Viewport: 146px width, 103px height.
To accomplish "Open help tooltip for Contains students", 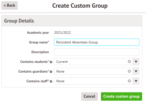I will coord(51,62).
